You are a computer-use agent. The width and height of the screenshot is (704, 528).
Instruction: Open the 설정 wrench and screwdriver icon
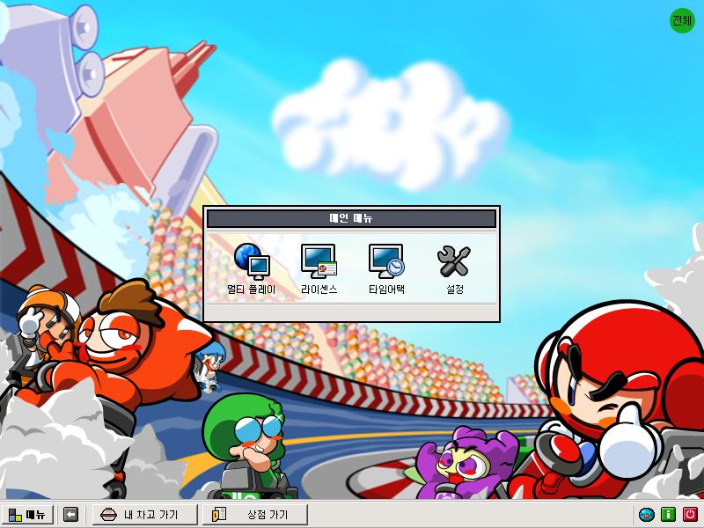click(454, 261)
